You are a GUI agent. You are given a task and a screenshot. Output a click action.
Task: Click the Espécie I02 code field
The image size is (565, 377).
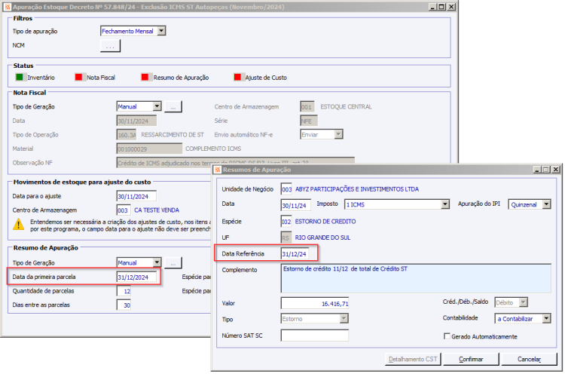tap(286, 222)
